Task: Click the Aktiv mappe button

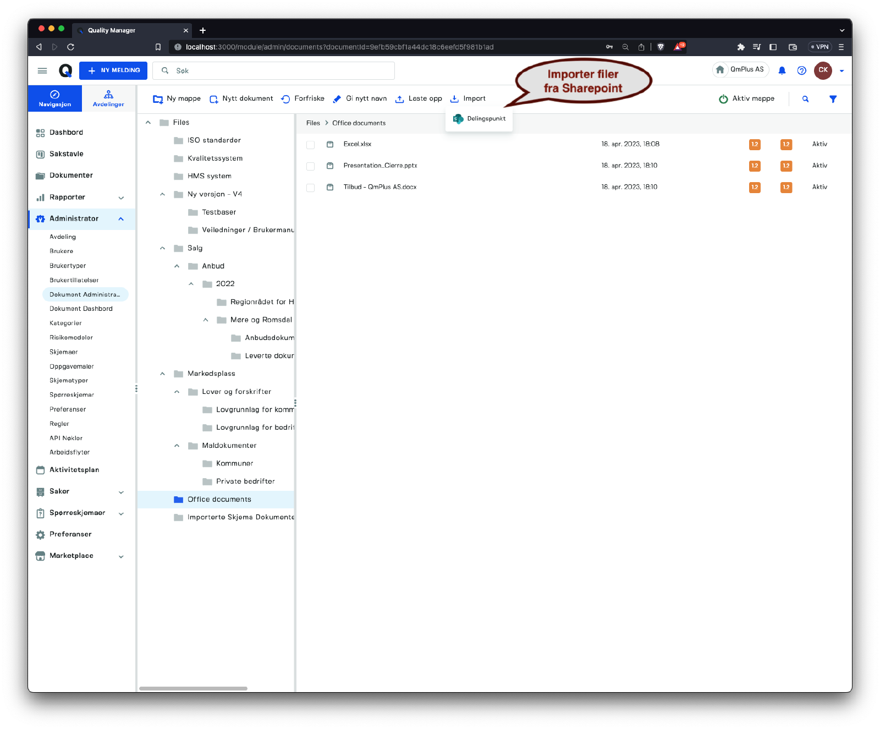Action: point(746,99)
